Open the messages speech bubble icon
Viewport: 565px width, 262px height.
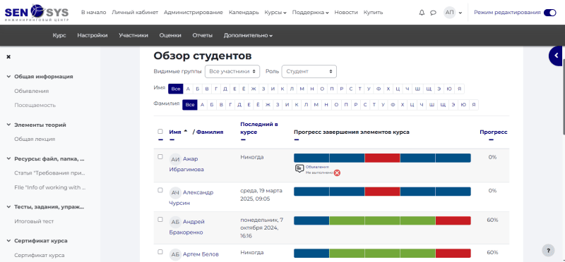[433, 13]
